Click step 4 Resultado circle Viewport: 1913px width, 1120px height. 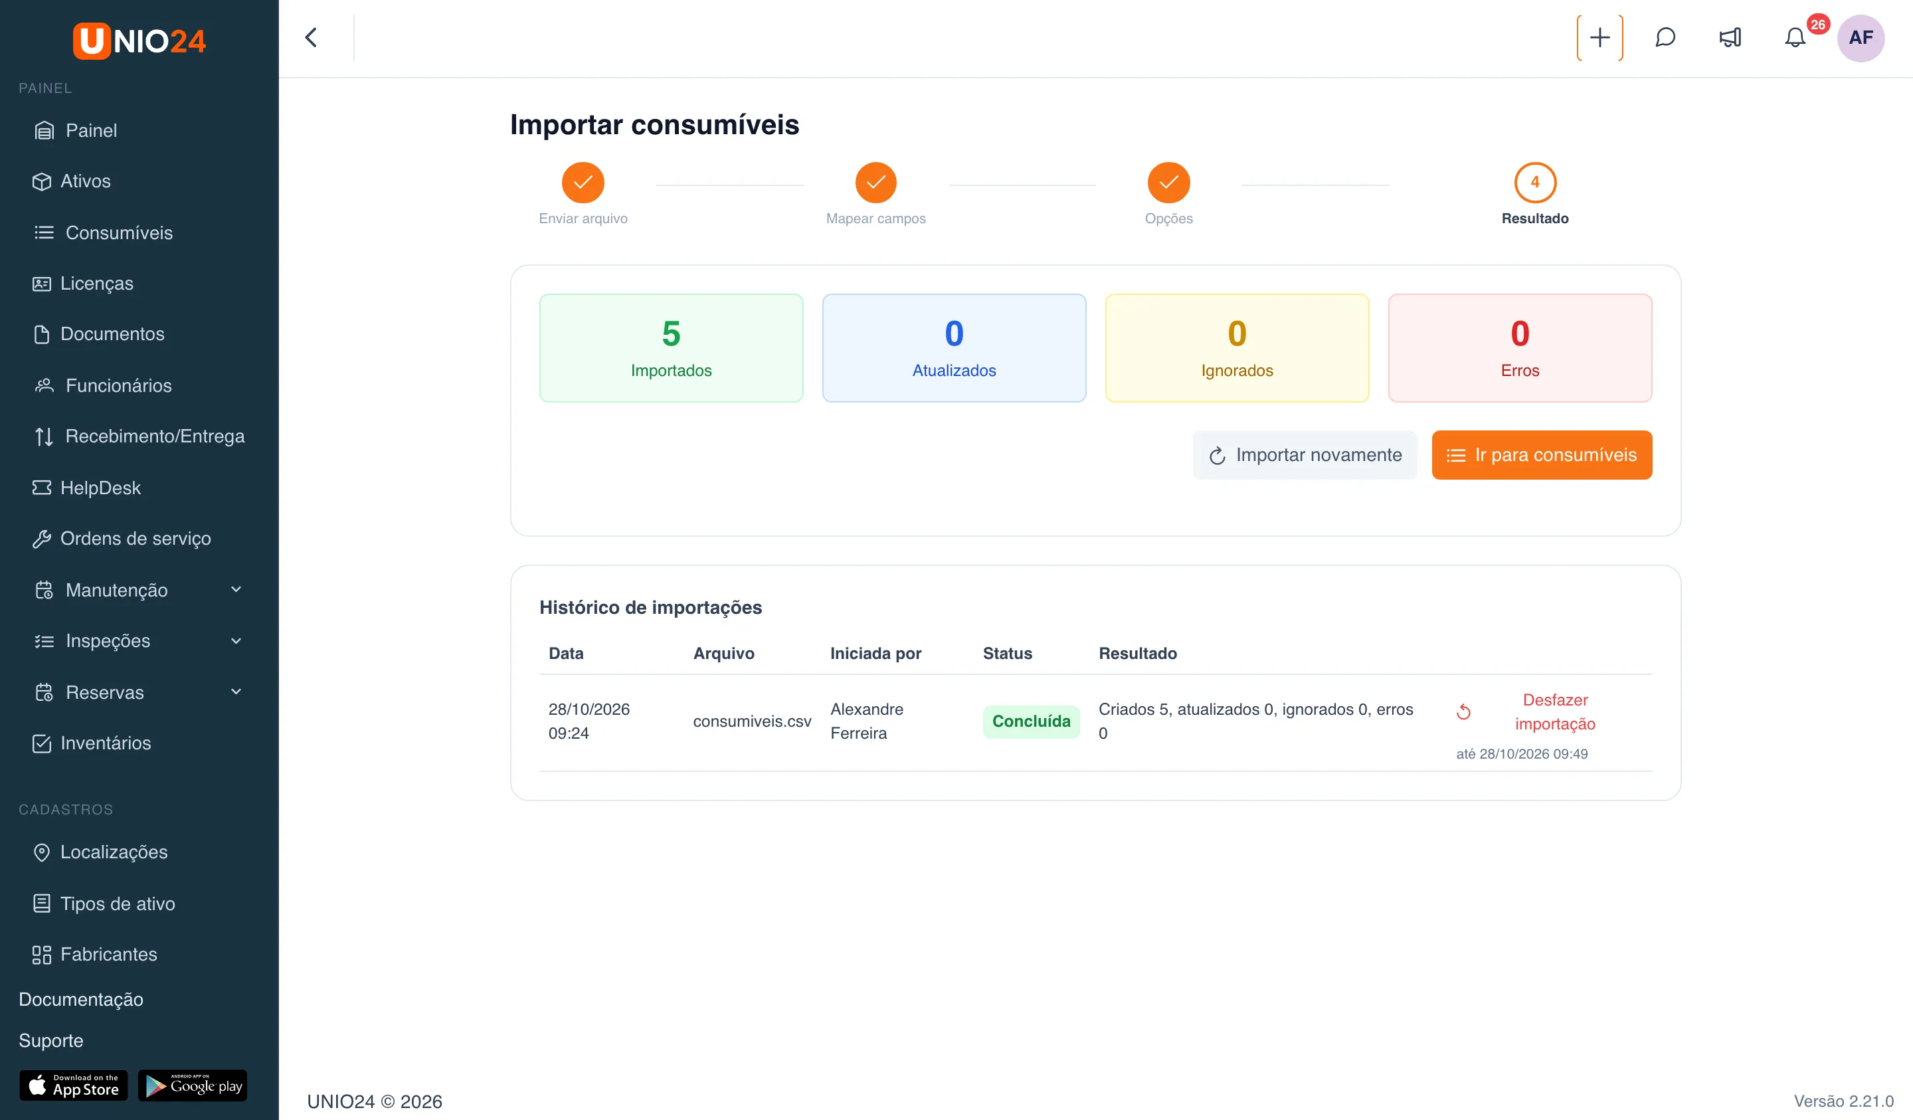click(1535, 182)
